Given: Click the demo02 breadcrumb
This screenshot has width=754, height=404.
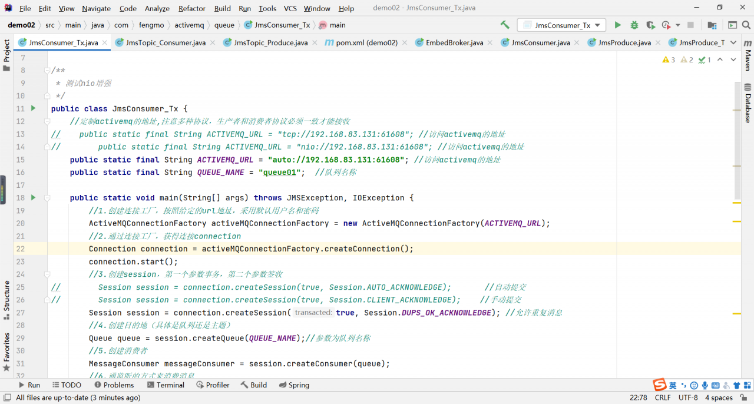Looking at the screenshot, I should coord(21,25).
